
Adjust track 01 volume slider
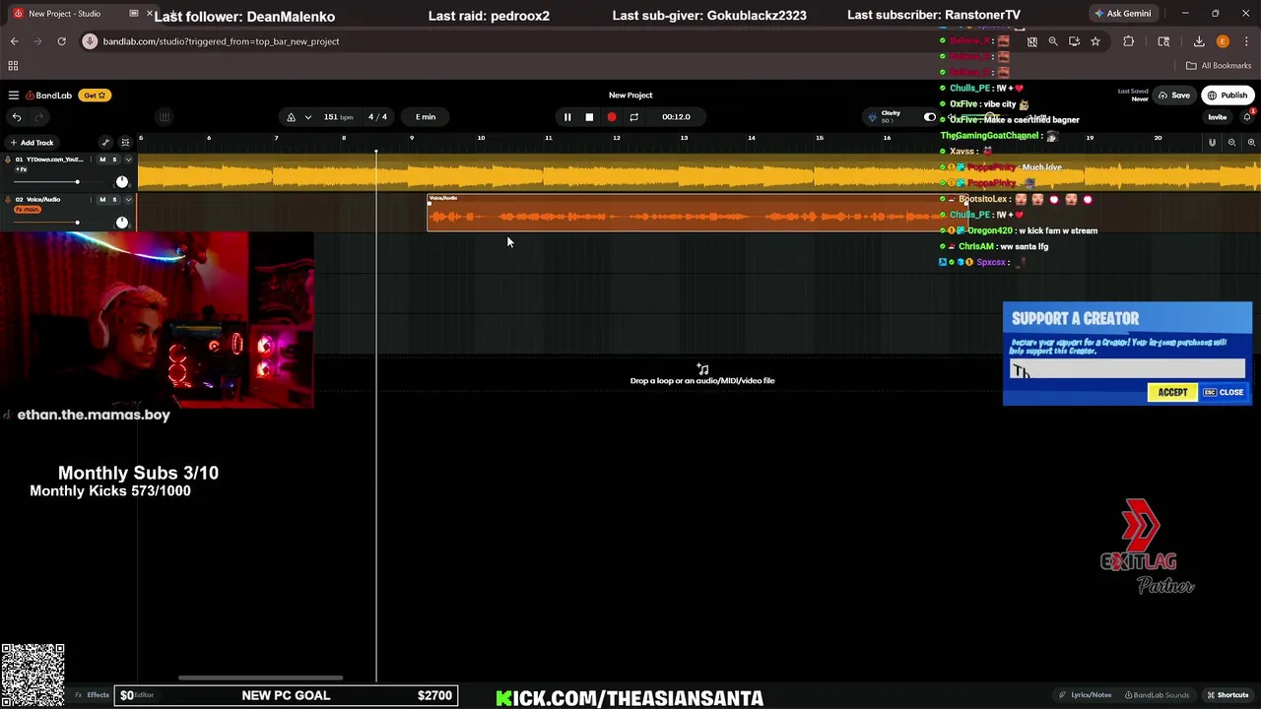77,182
